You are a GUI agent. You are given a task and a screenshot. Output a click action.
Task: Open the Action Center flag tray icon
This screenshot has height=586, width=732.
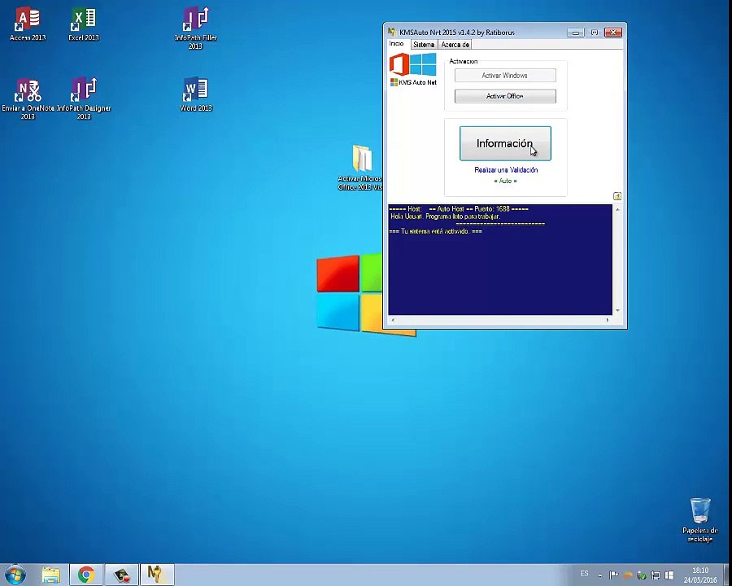(614, 575)
